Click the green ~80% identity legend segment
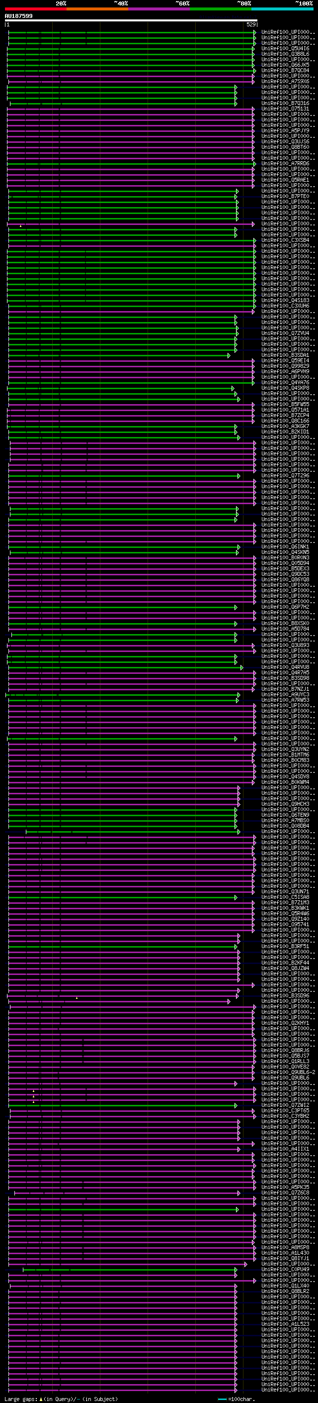This screenshot has height=1403, width=318. pyautogui.click(x=221, y=9)
